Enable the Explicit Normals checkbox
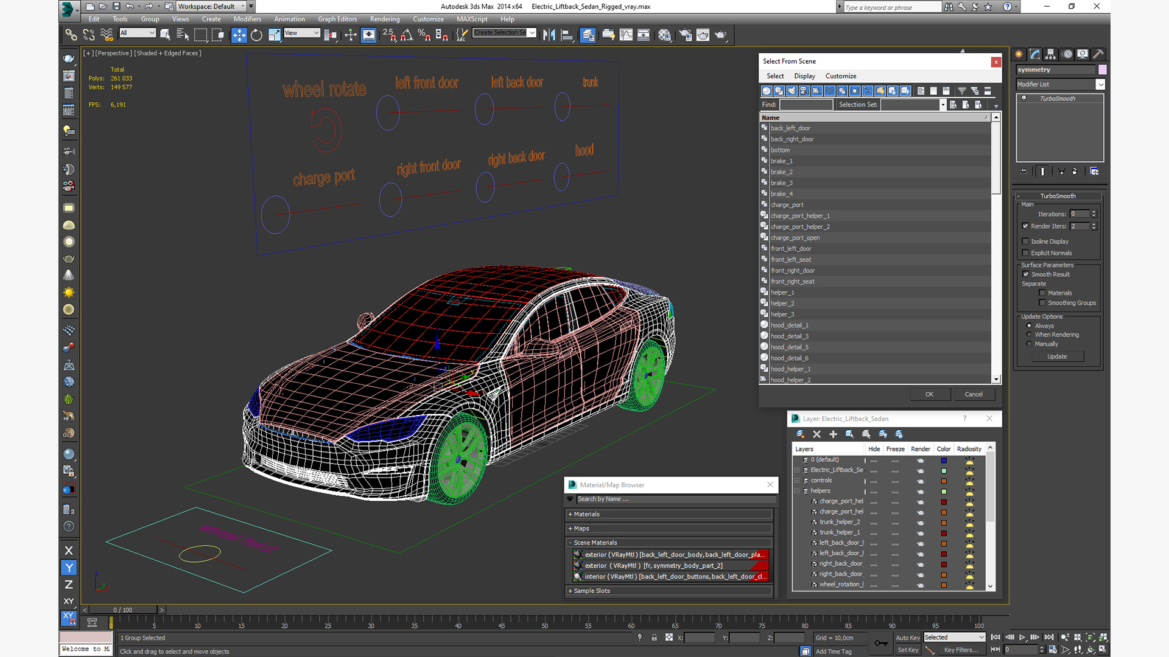Viewport: 1169px width, 657px height. (1025, 252)
